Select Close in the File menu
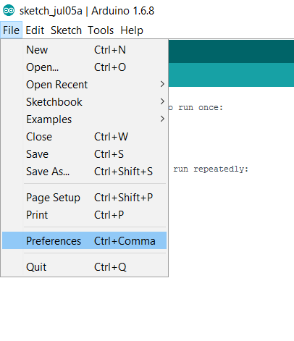294x341 pixels. point(84,137)
